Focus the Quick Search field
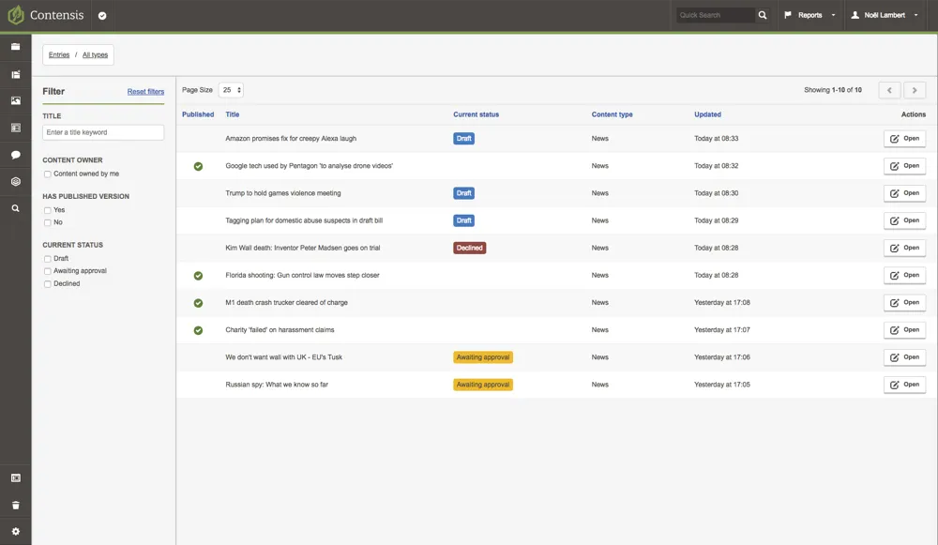 (716, 15)
